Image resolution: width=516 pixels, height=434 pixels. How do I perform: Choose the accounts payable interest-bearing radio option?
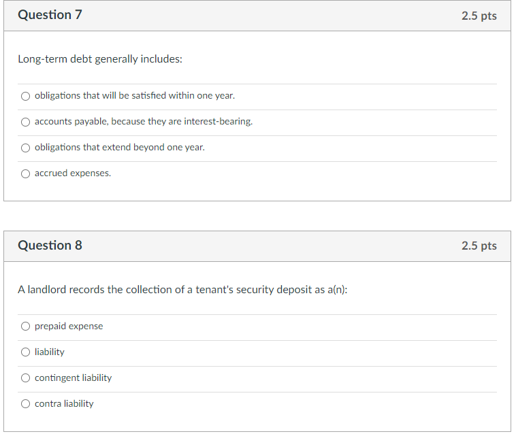[25, 122]
